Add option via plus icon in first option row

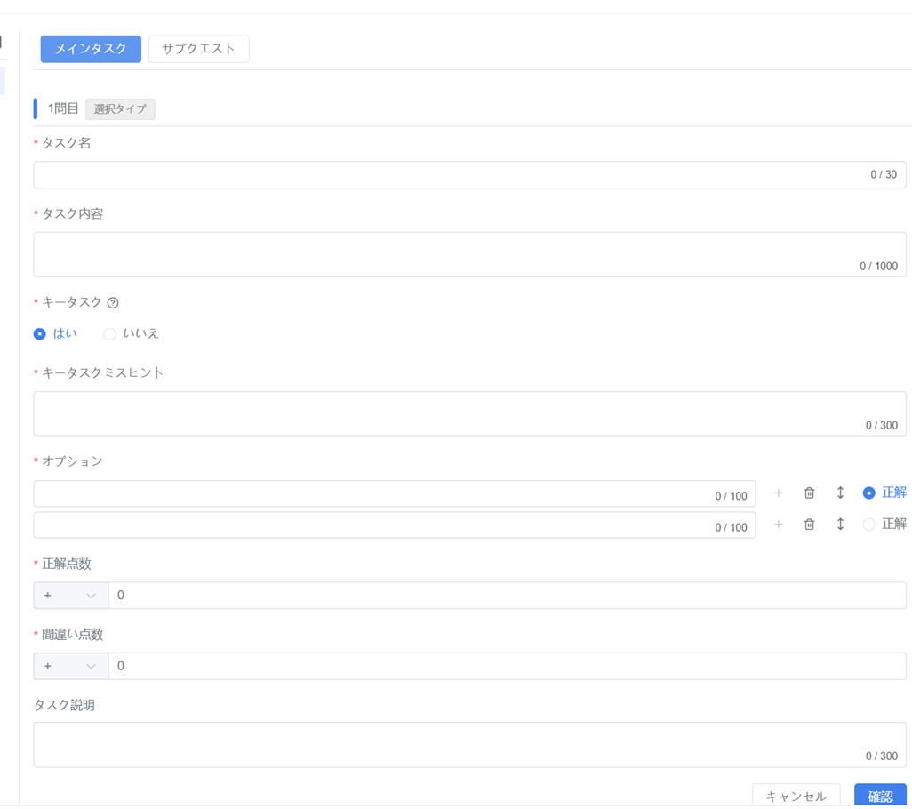pos(779,493)
